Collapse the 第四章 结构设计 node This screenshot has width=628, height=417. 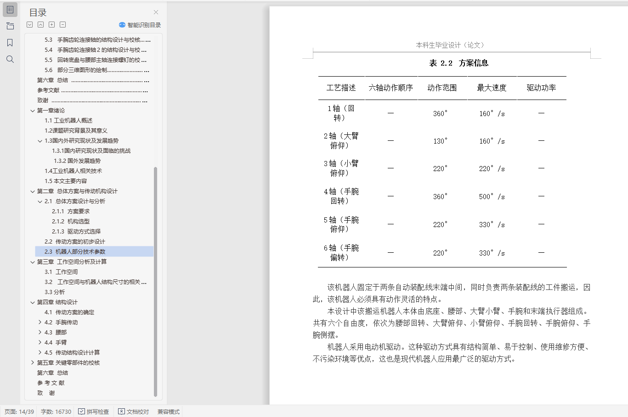[x=33, y=302]
